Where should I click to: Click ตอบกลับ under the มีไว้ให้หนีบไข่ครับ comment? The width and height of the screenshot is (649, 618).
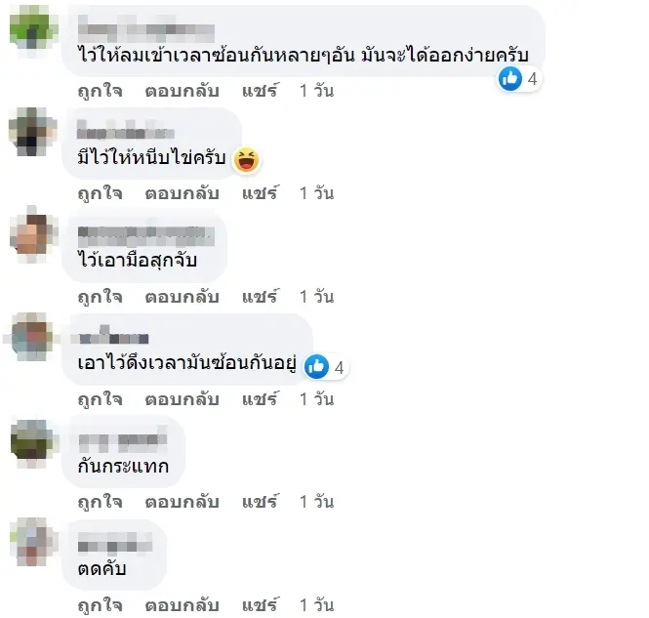[x=182, y=193]
